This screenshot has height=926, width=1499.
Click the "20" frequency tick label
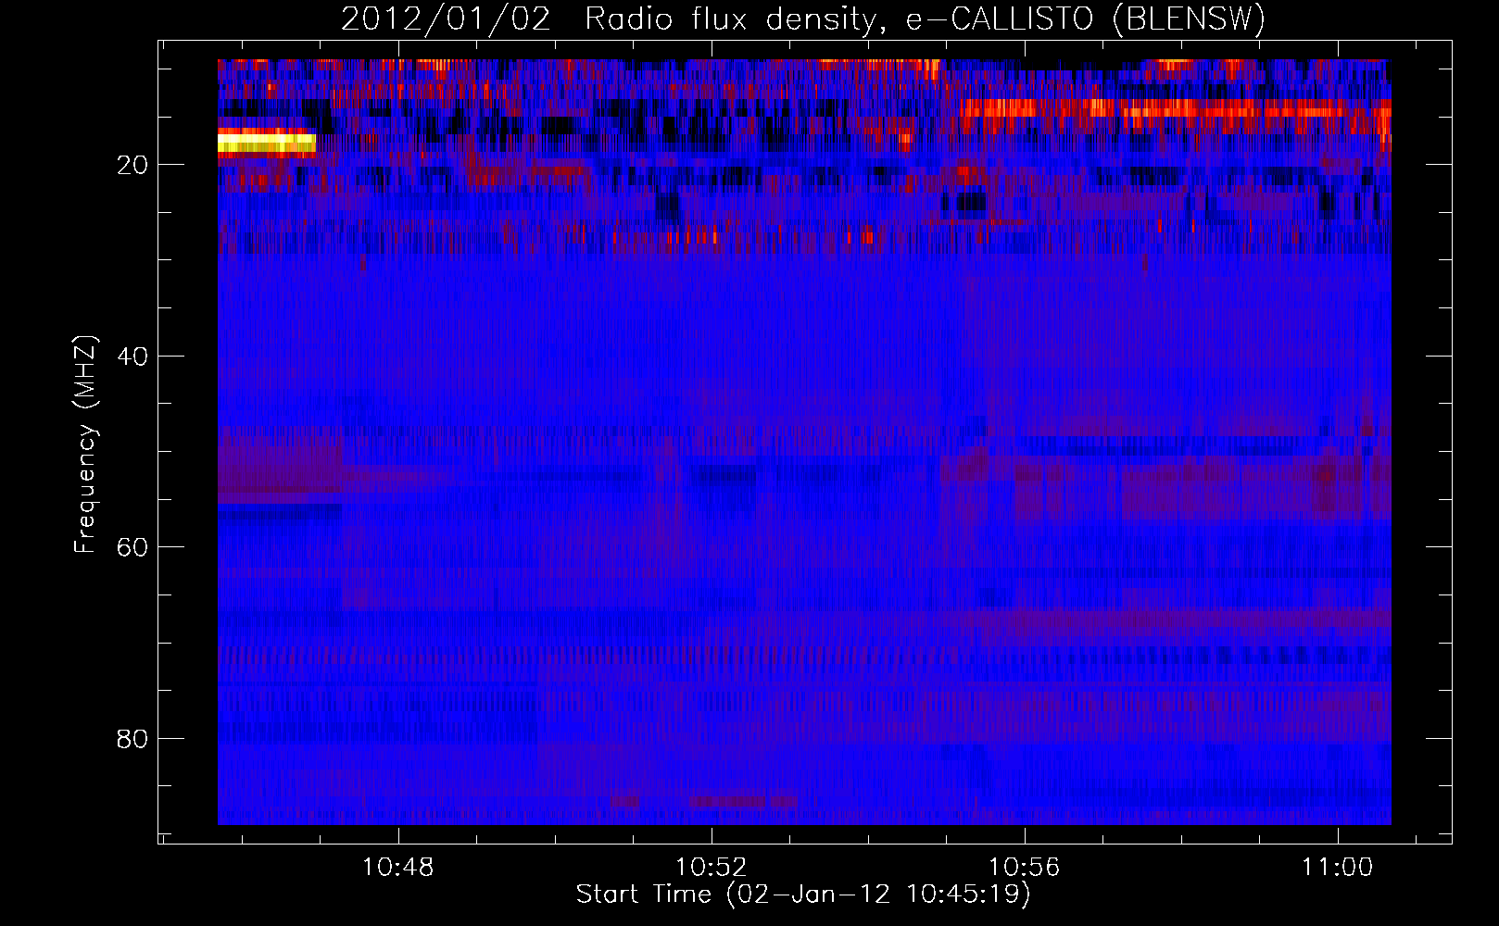(133, 165)
